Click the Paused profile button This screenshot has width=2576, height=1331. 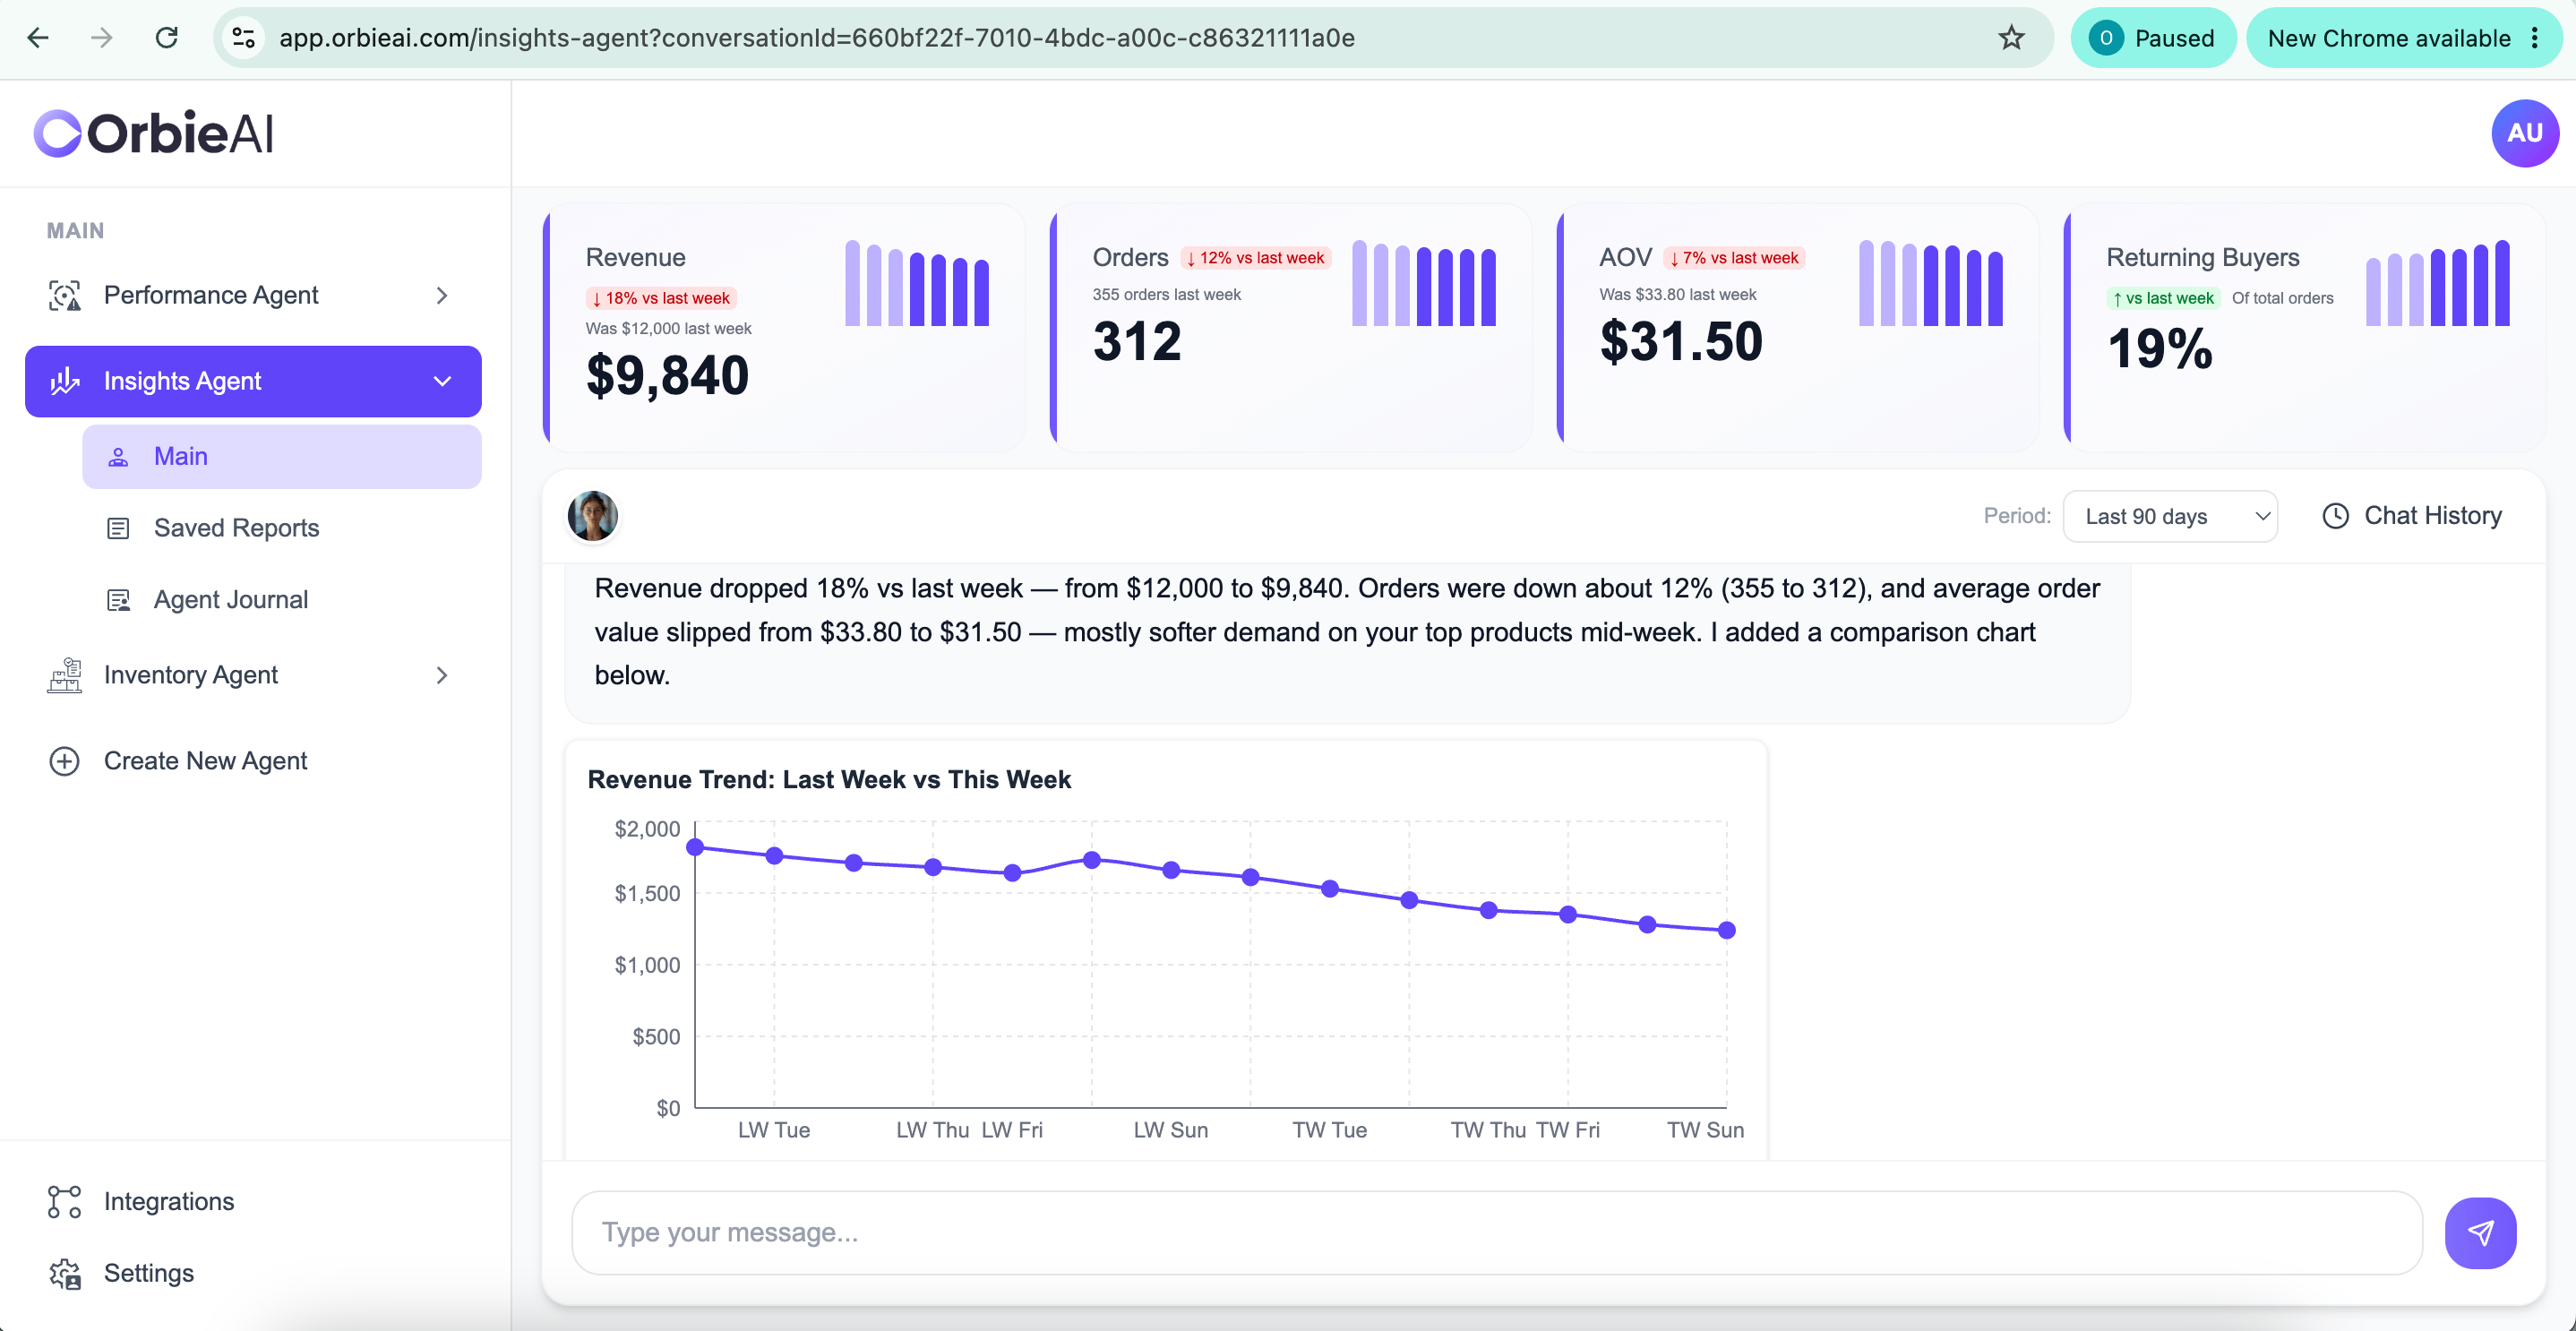2153,38
